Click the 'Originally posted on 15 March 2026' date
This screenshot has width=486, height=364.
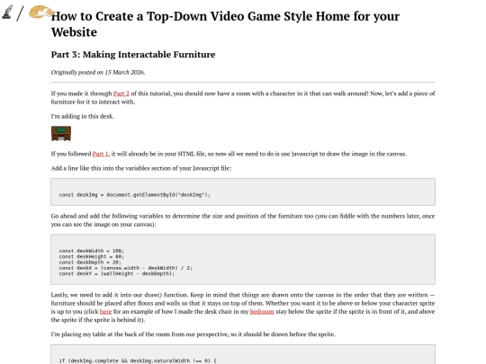(x=98, y=72)
